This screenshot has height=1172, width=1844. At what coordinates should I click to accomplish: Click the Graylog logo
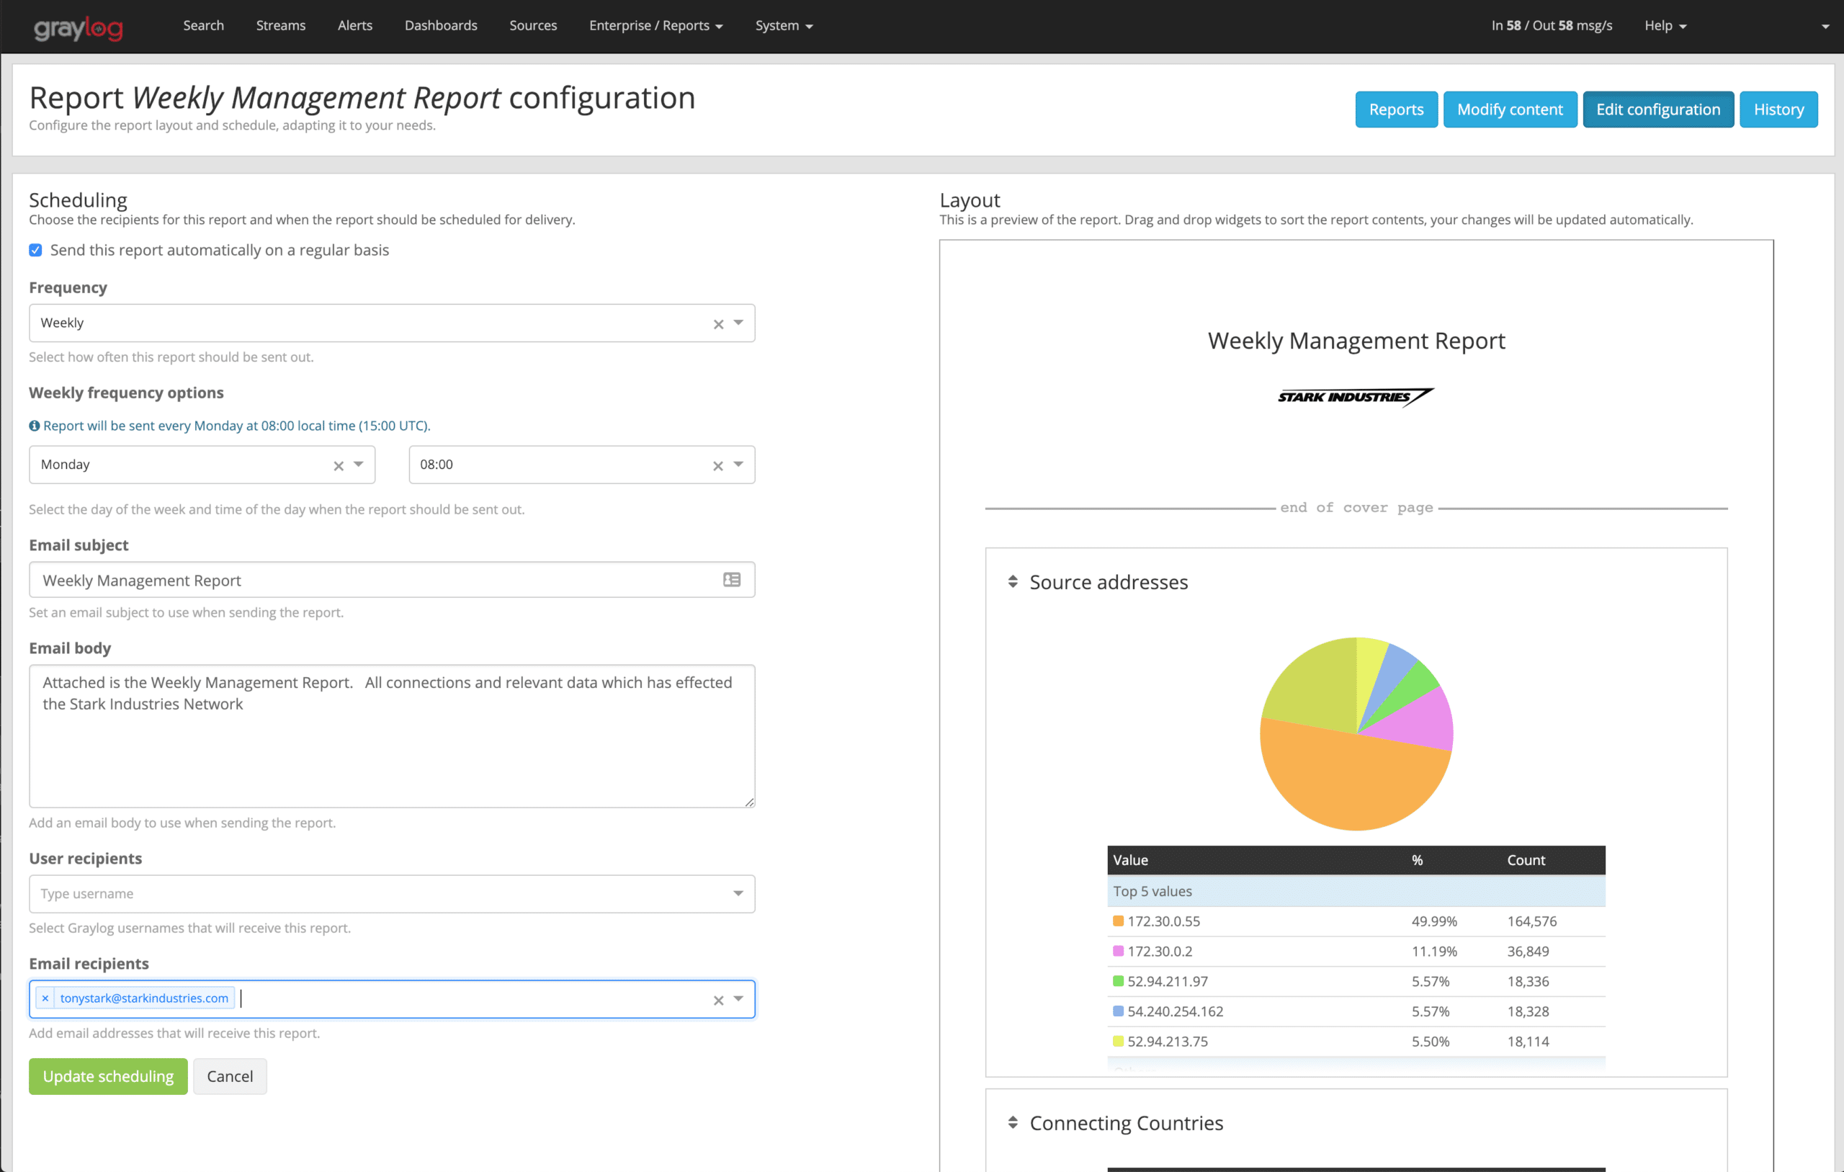pyautogui.click(x=78, y=27)
